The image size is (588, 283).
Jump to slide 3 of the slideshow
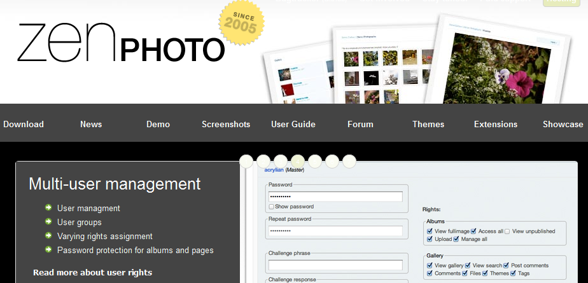coord(281,162)
